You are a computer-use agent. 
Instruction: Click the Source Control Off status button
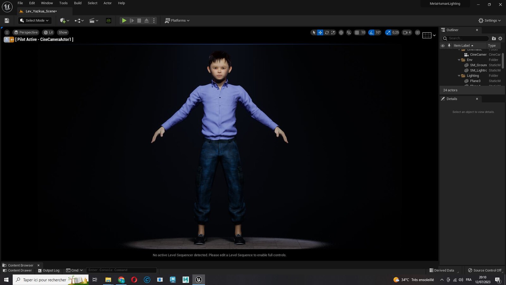(x=485, y=270)
